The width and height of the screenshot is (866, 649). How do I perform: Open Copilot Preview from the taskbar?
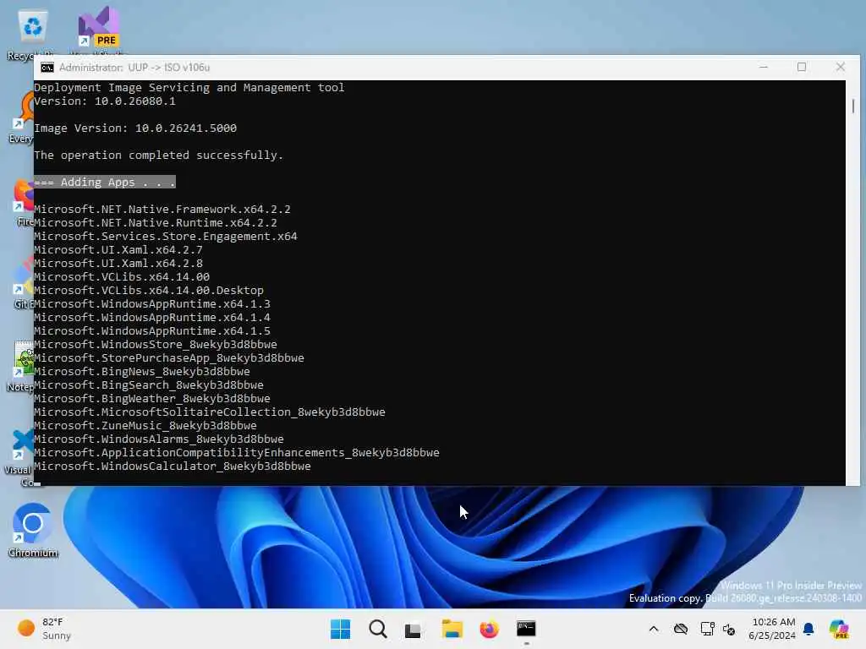click(838, 629)
